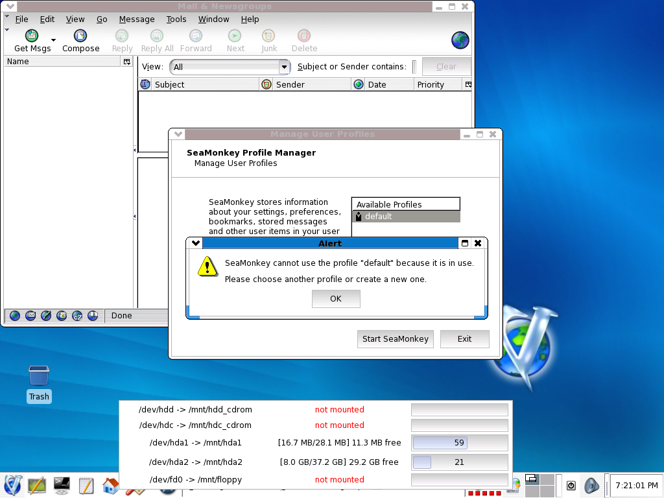
Task: Open the home folder icon in the taskbar
Action: [x=110, y=485]
